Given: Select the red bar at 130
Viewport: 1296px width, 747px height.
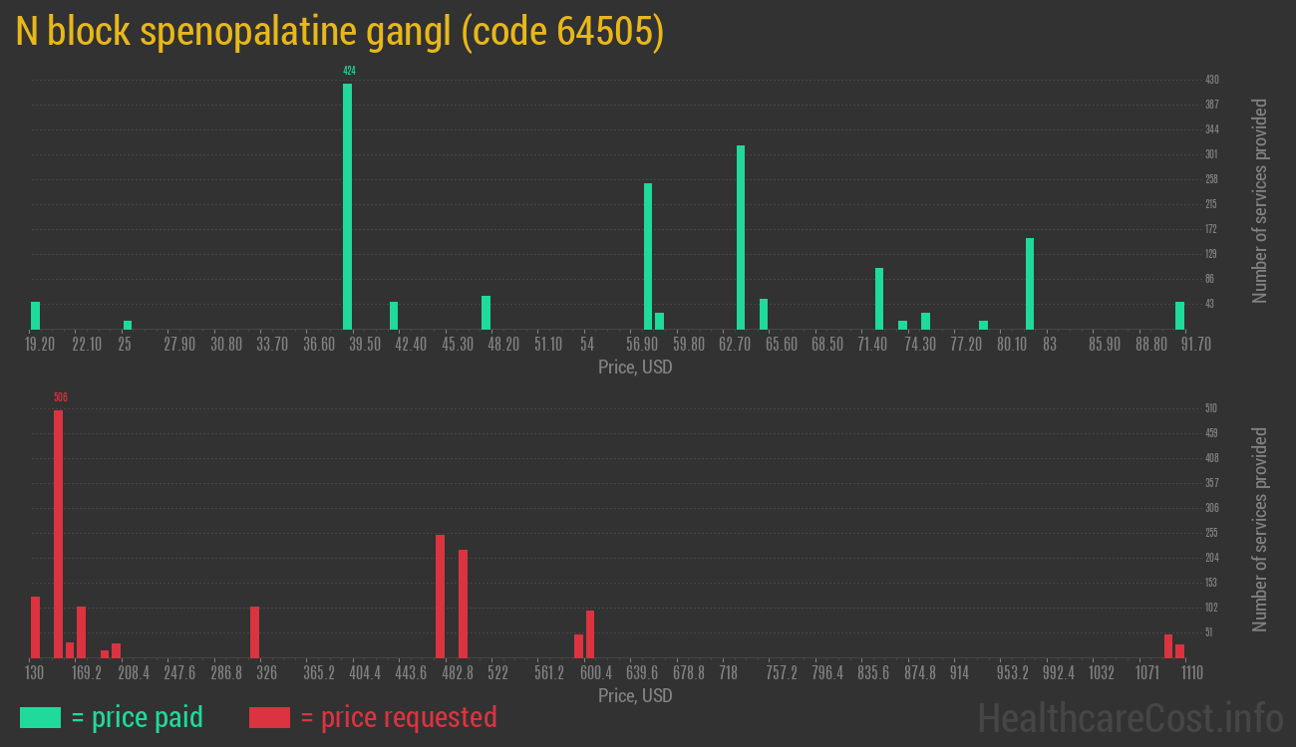Looking at the screenshot, I should (35, 627).
